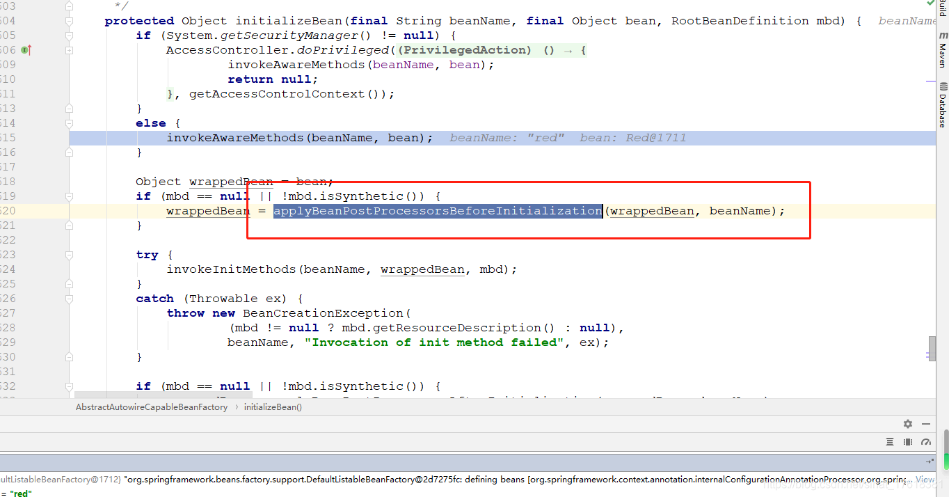Click the Database icon on the right tool stripe
The image size is (949, 497).
(x=943, y=87)
